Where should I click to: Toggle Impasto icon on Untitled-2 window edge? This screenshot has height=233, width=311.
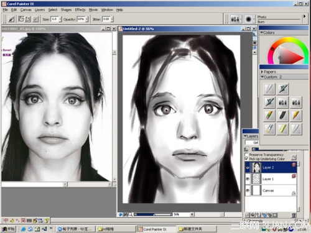pos(255,48)
